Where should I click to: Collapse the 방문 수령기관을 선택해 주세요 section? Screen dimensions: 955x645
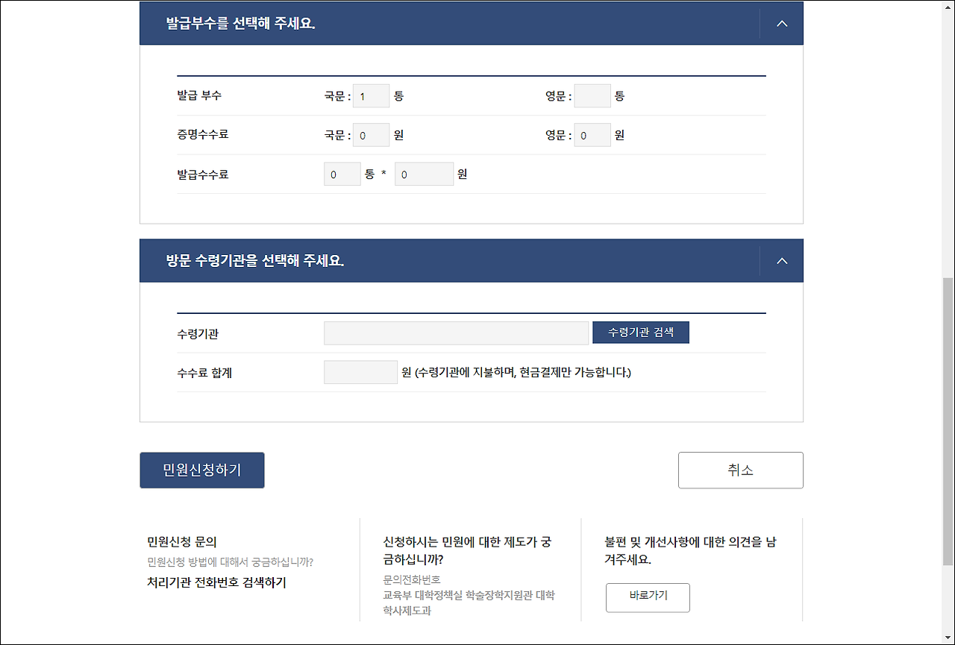(x=782, y=260)
